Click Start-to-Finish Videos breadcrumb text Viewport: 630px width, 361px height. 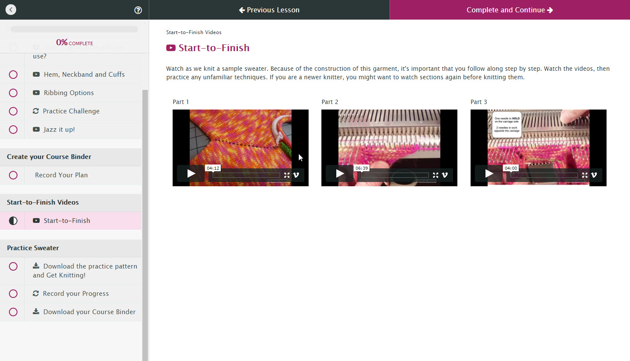194,32
